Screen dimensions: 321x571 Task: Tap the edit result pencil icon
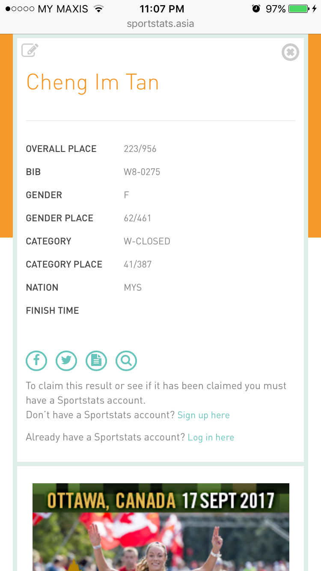tap(30, 51)
